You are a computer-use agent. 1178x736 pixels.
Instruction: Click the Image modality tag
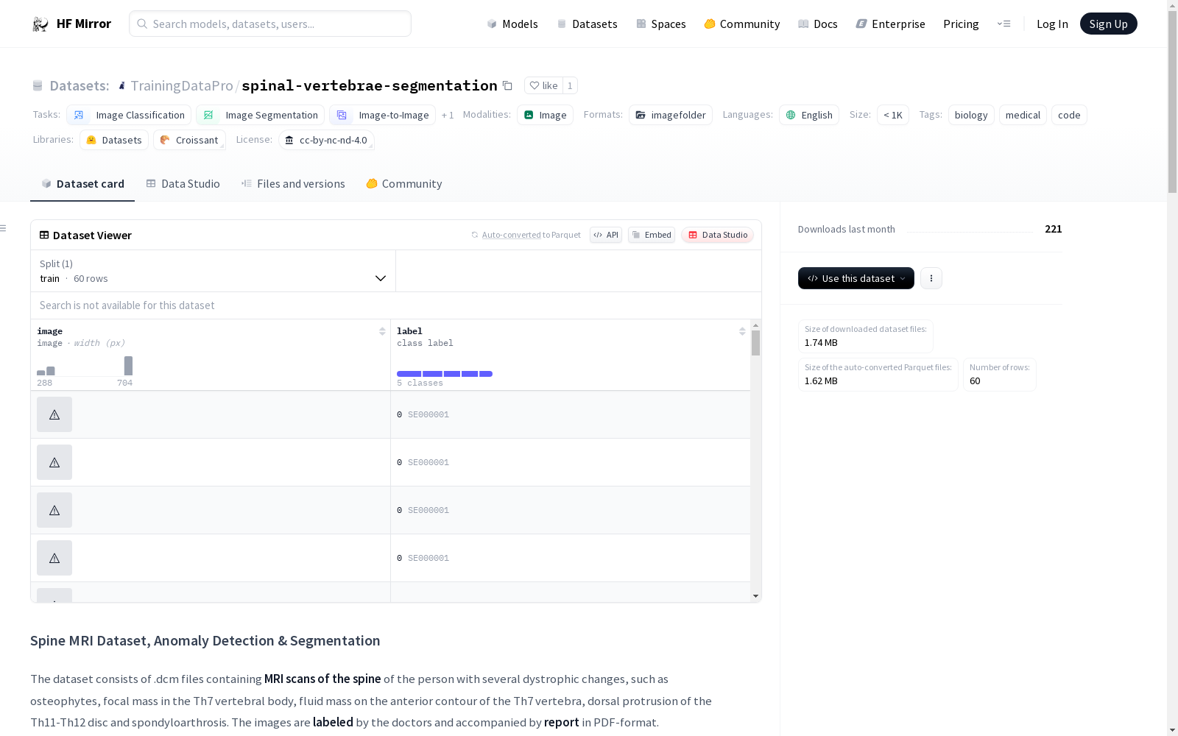545,115
